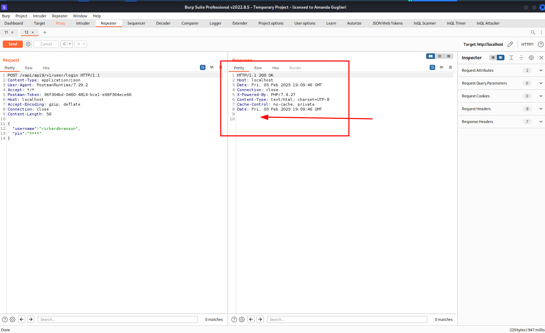Toggle response message wrap icon
The image size is (545, 333).
tap(432, 67)
